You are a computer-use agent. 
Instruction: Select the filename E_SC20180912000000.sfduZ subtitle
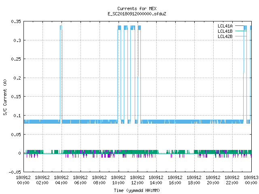click(137, 14)
